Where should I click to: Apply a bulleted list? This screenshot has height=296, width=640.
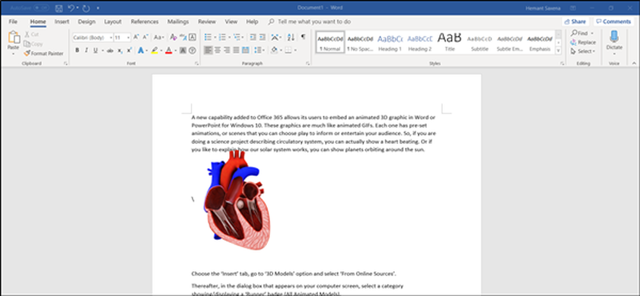209,37
